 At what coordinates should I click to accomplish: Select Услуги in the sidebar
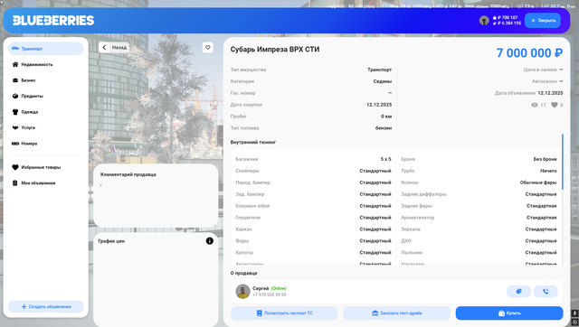(x=46, y=127)
